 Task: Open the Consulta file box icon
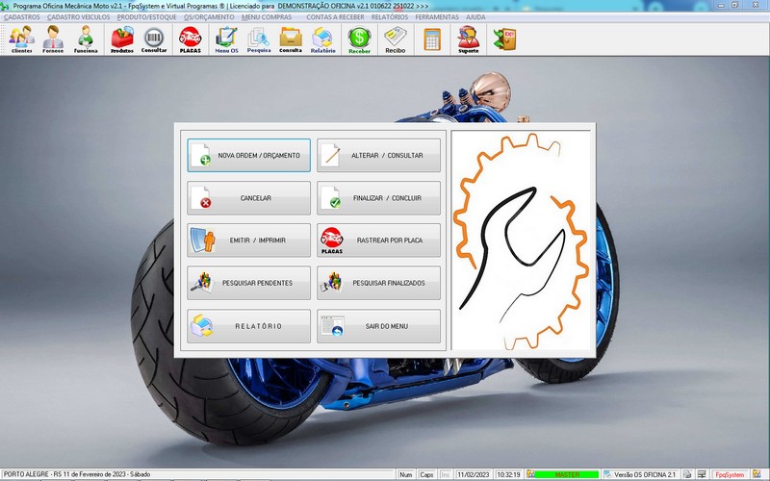click(291, 39)
